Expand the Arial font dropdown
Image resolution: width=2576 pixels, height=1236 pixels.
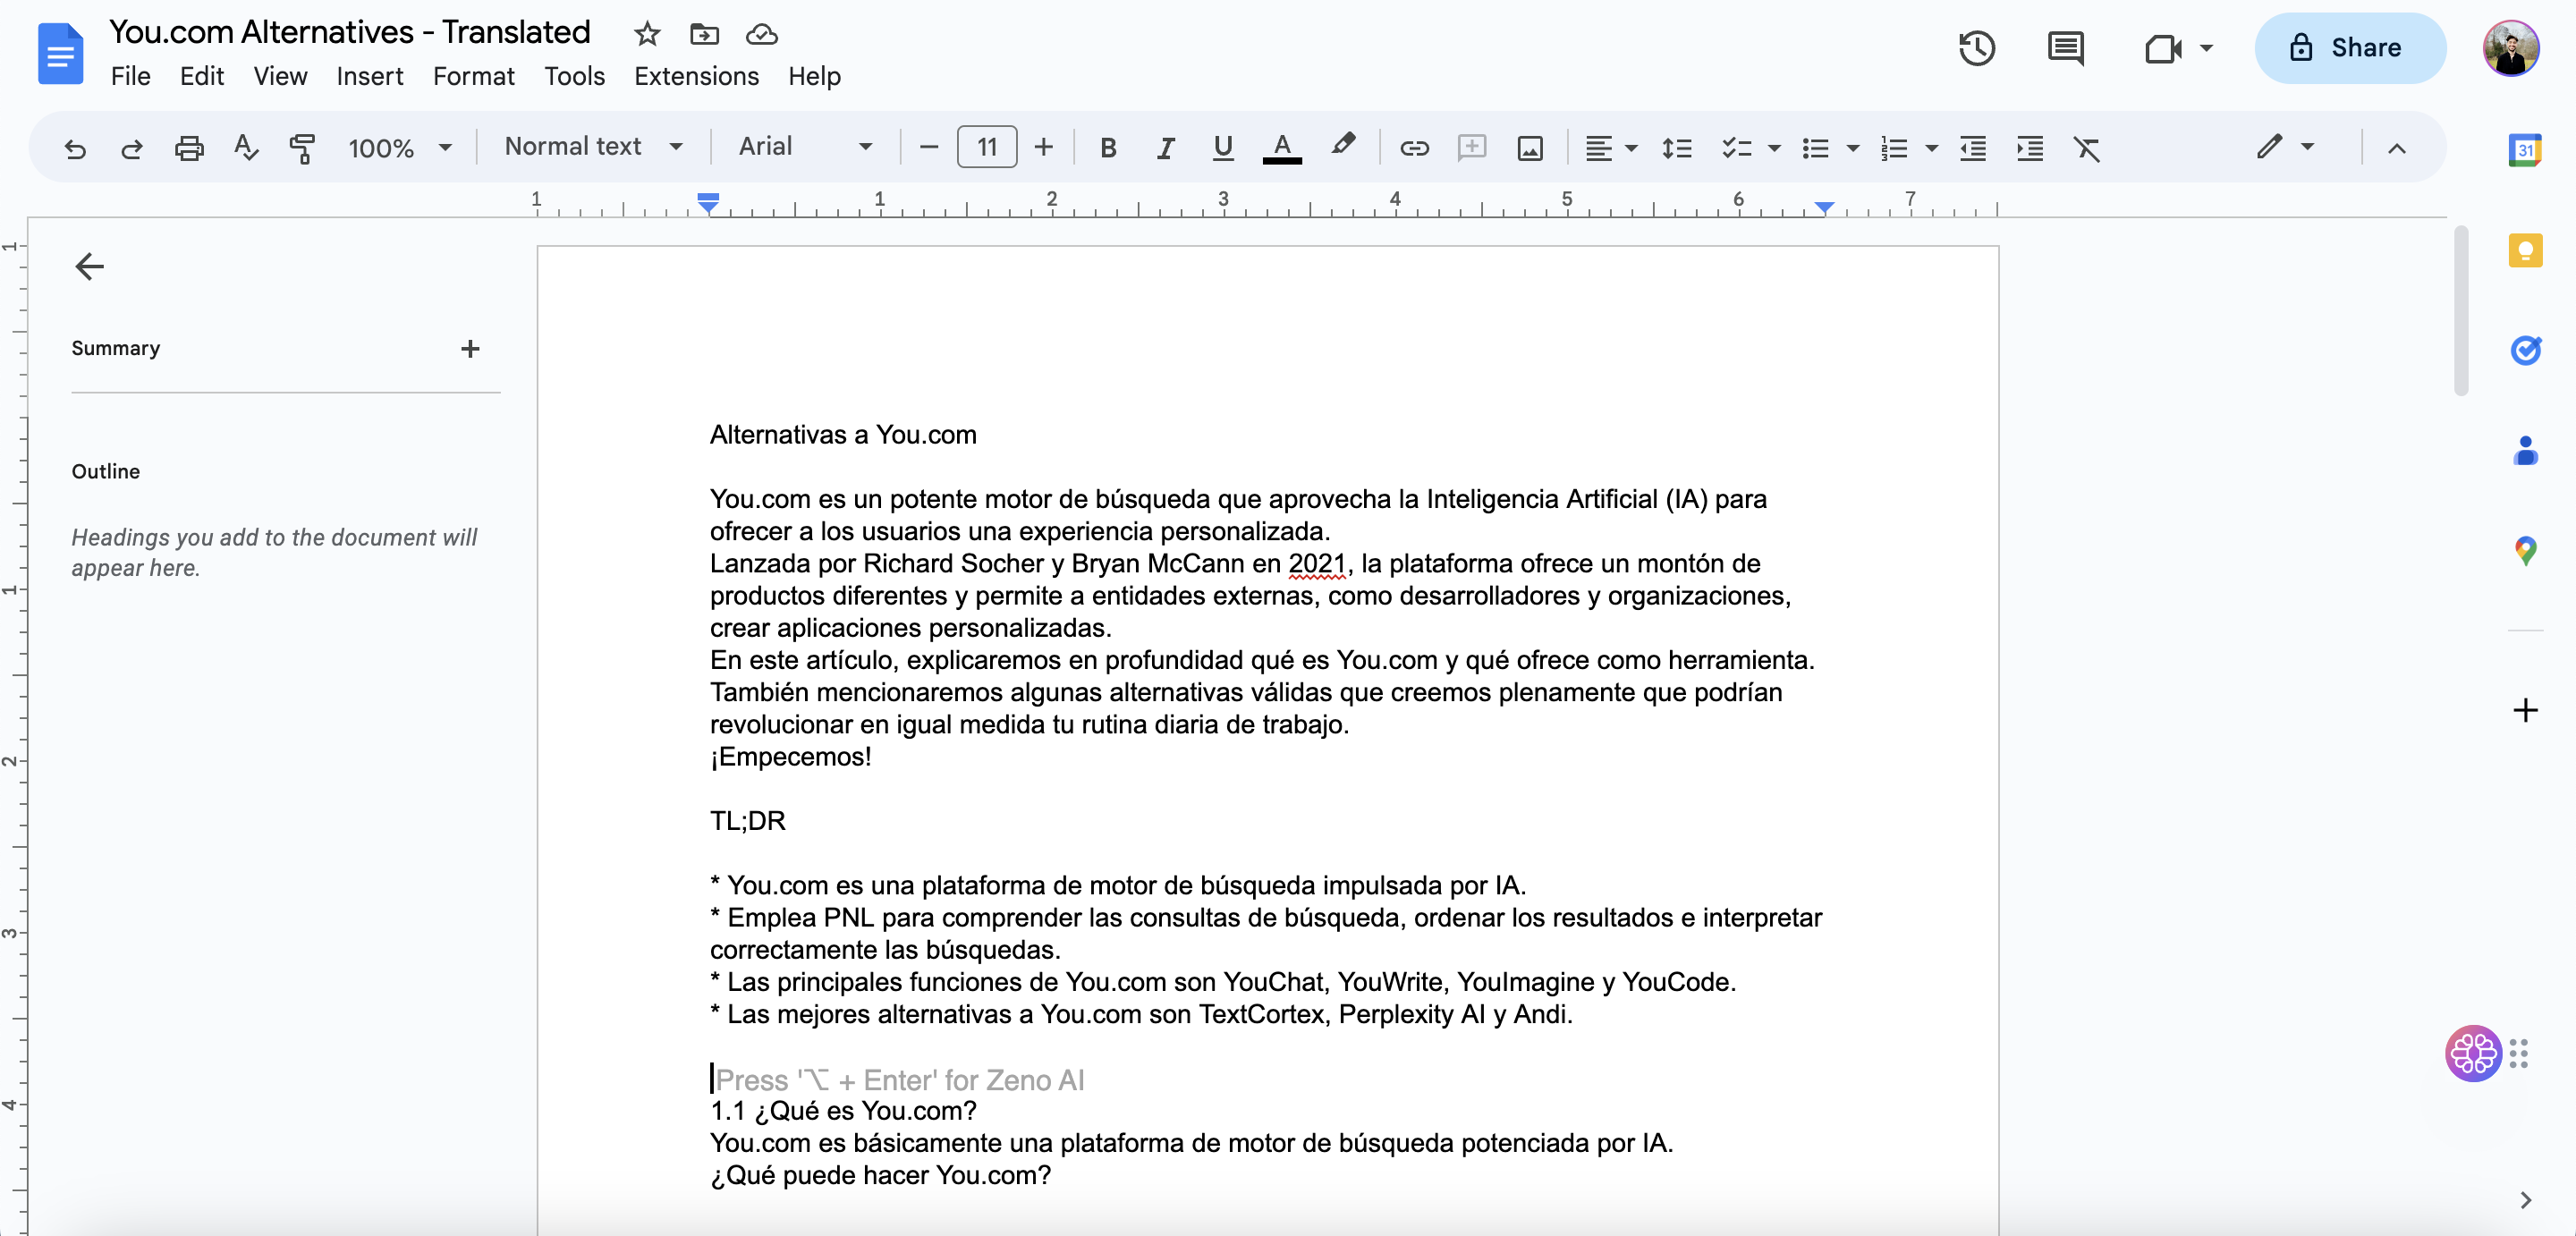tap(805, 146)
